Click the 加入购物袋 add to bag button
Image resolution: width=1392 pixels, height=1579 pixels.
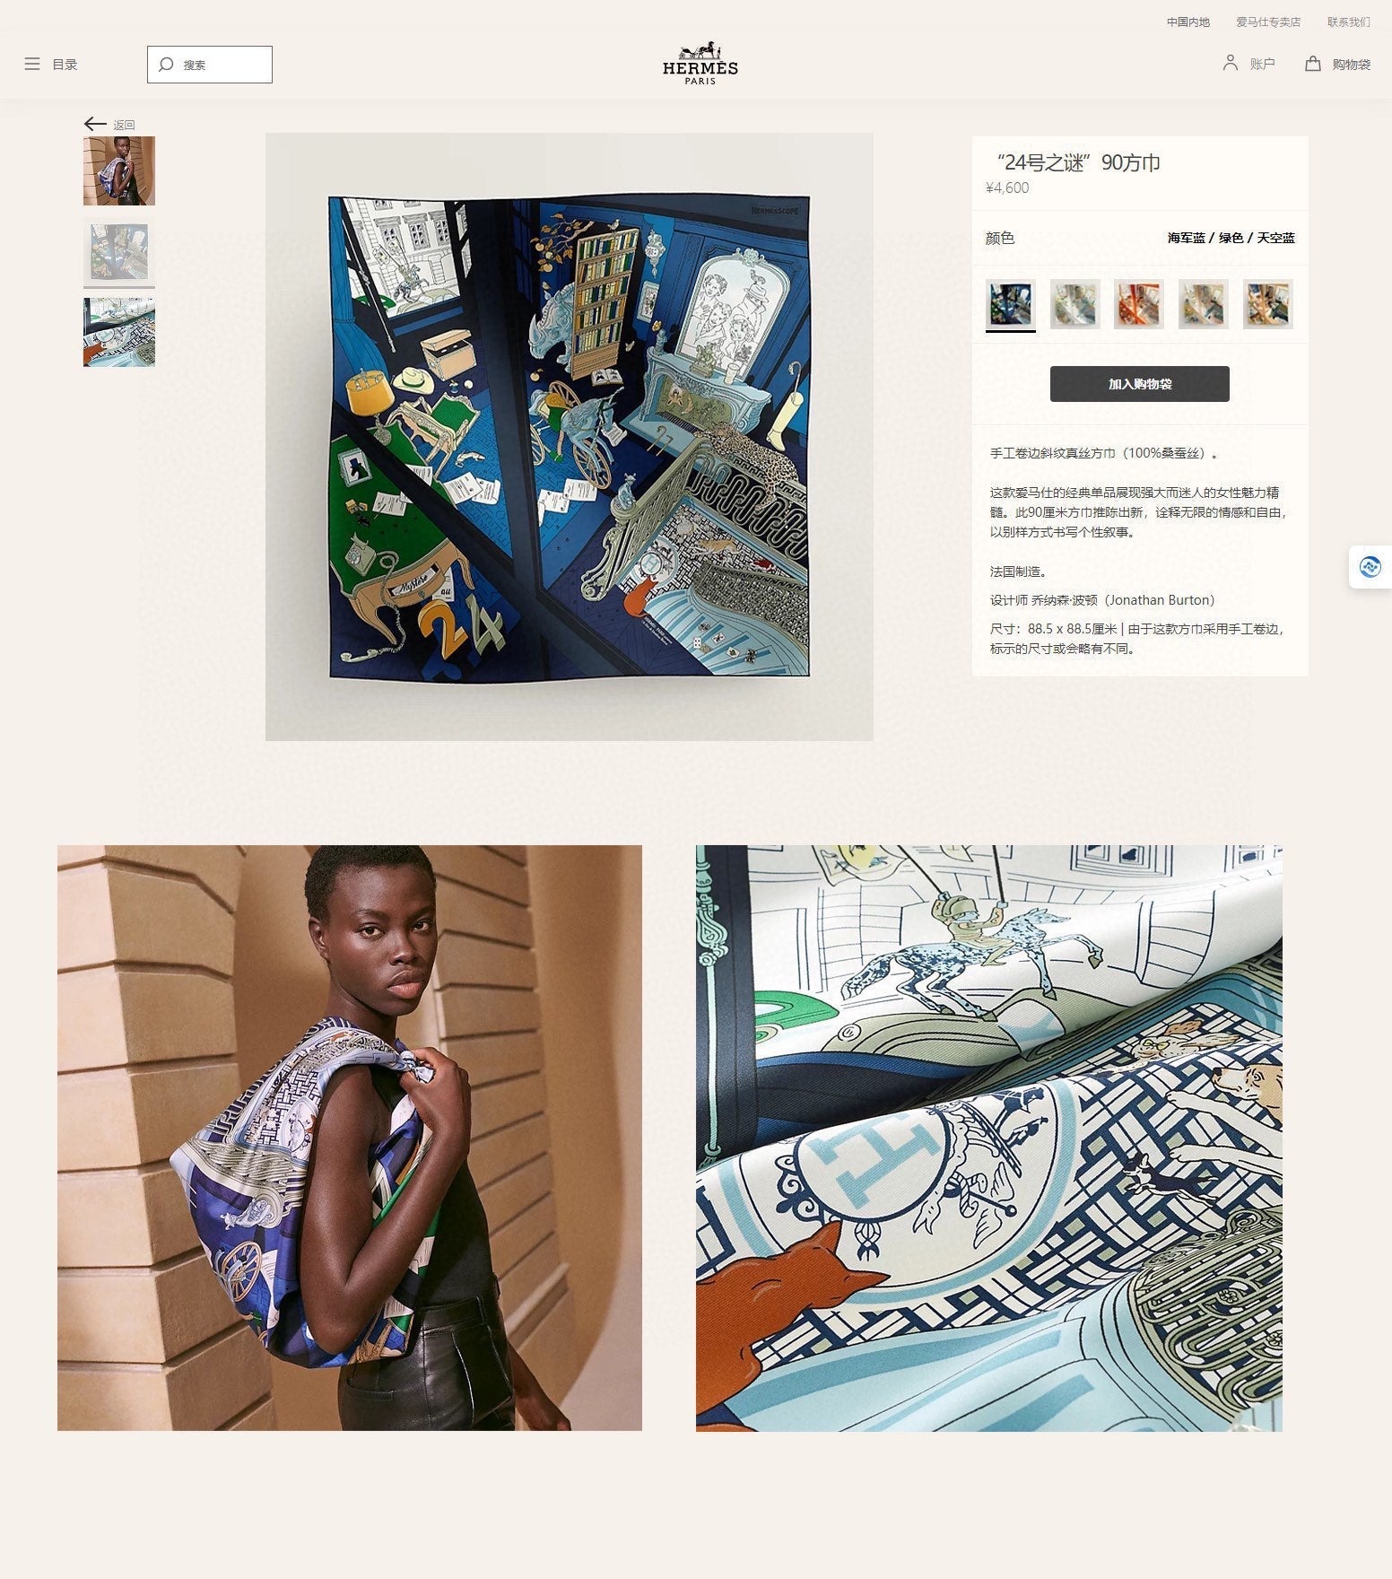(1140, 384)
